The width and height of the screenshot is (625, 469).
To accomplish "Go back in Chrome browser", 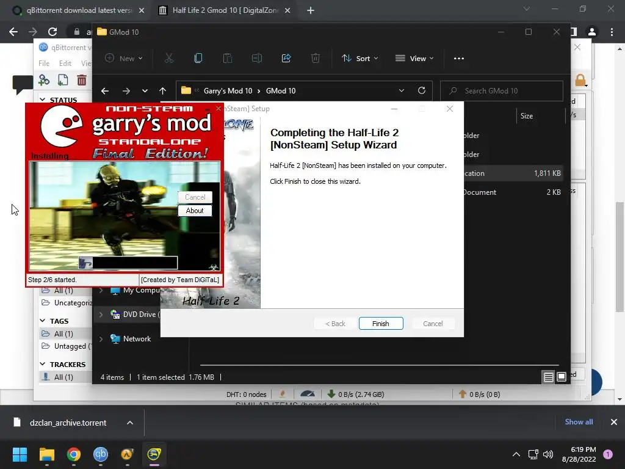I will tap(13, 32).
